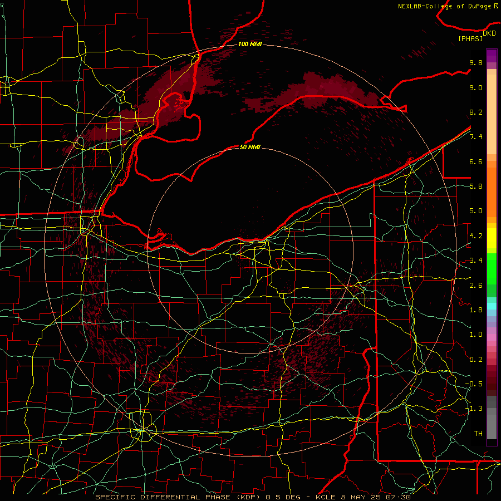The width and height of the screenshot is (501, 501).
Task: Click the -1.3 scale label
Action: (474, 409)
